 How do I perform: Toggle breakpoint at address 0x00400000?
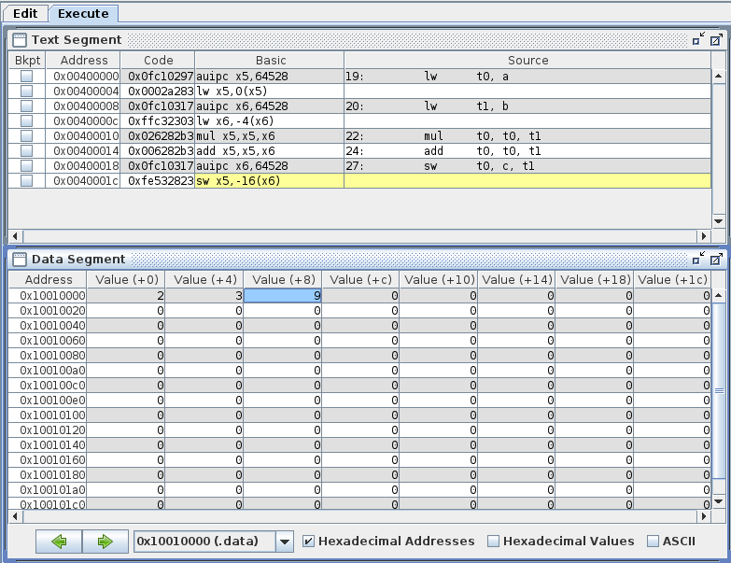26,76
